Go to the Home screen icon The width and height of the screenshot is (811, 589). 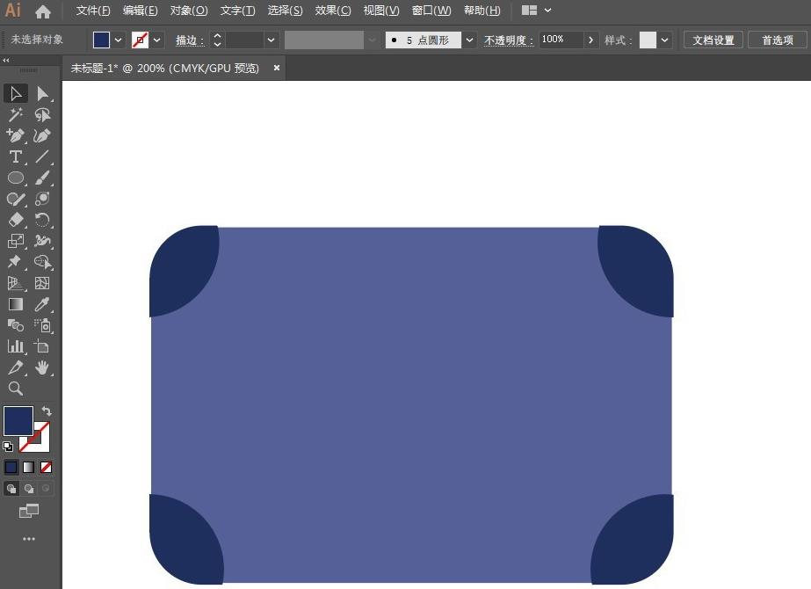click(43, 11)
